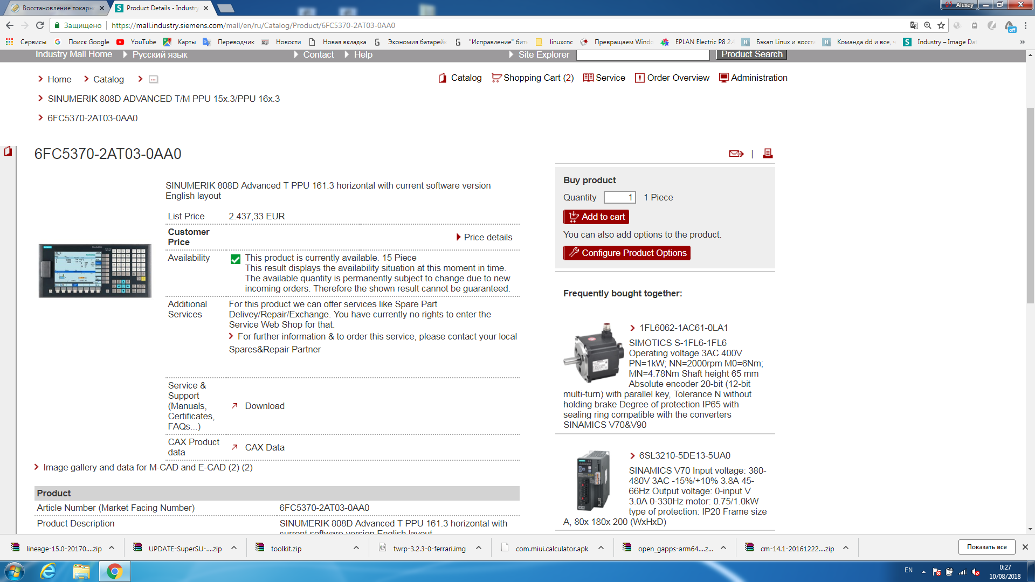Click the Quantity input field
Image resolution: width=1035 pixels, height=582 pixels.
(619, 197)
